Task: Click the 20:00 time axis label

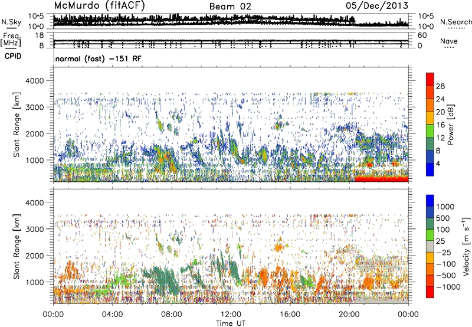Action: 349,315
